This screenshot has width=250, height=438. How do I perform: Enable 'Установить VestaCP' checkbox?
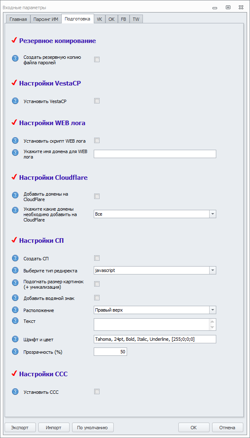[x=97, y=101]
